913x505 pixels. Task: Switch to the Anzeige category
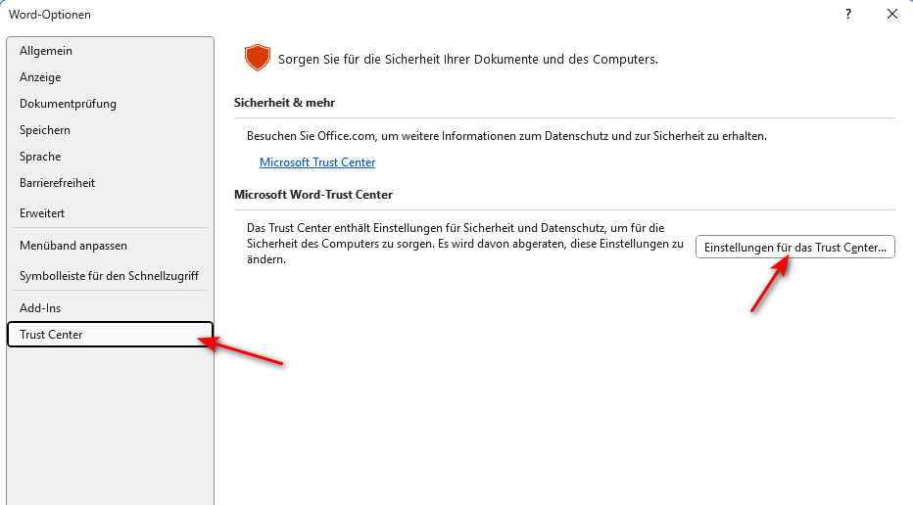click(x=40, y=77)
